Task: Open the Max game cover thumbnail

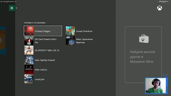Action: 70,41
